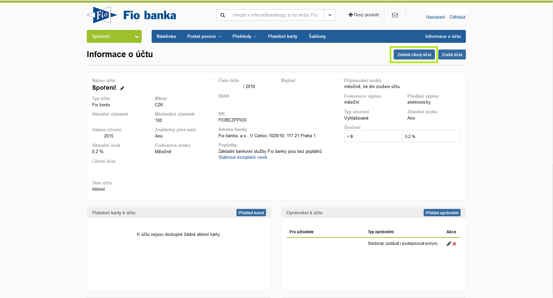The image size is (553, 298).
Task: Click the 0,2 % rate cell in Úročení table
Action: point(431,136)
